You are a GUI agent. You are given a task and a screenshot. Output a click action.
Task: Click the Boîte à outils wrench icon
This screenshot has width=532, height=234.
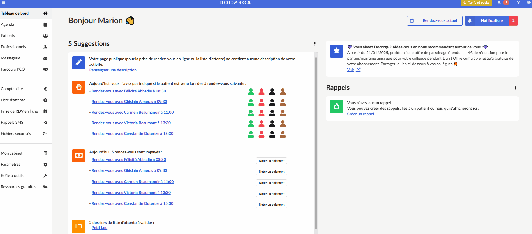[45, 176]
